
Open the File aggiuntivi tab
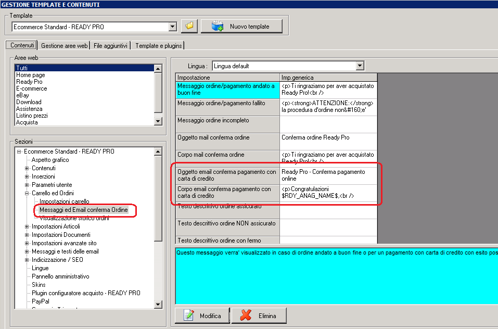point(110,46)
